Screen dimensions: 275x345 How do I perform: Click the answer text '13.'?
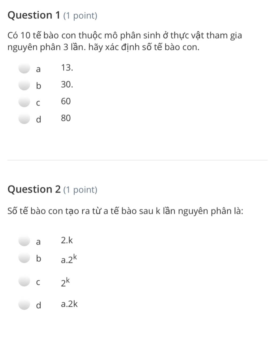click(67, 68)
